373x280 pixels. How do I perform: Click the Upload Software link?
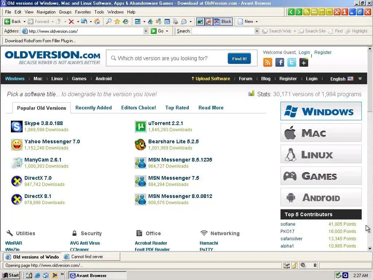click(x=211, y=79)
